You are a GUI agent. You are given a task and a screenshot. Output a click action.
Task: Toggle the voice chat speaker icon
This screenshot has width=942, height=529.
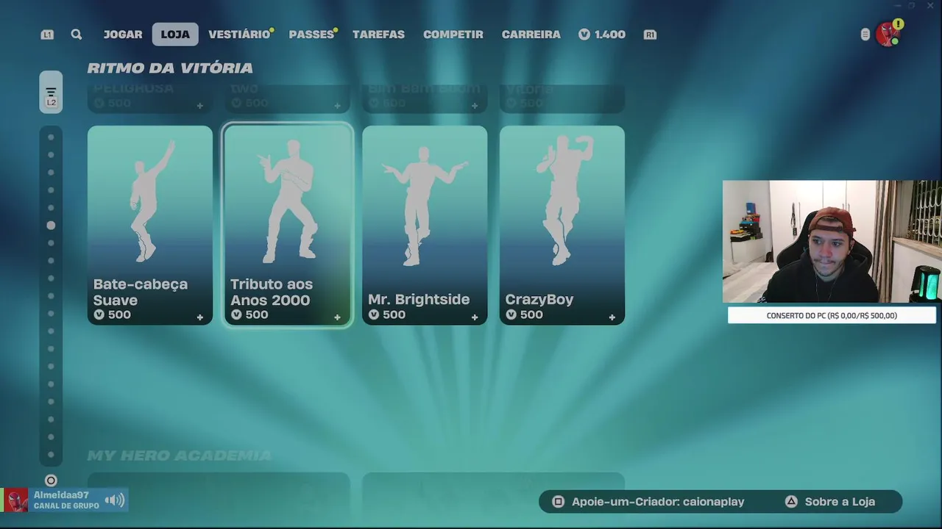point(114,500)
